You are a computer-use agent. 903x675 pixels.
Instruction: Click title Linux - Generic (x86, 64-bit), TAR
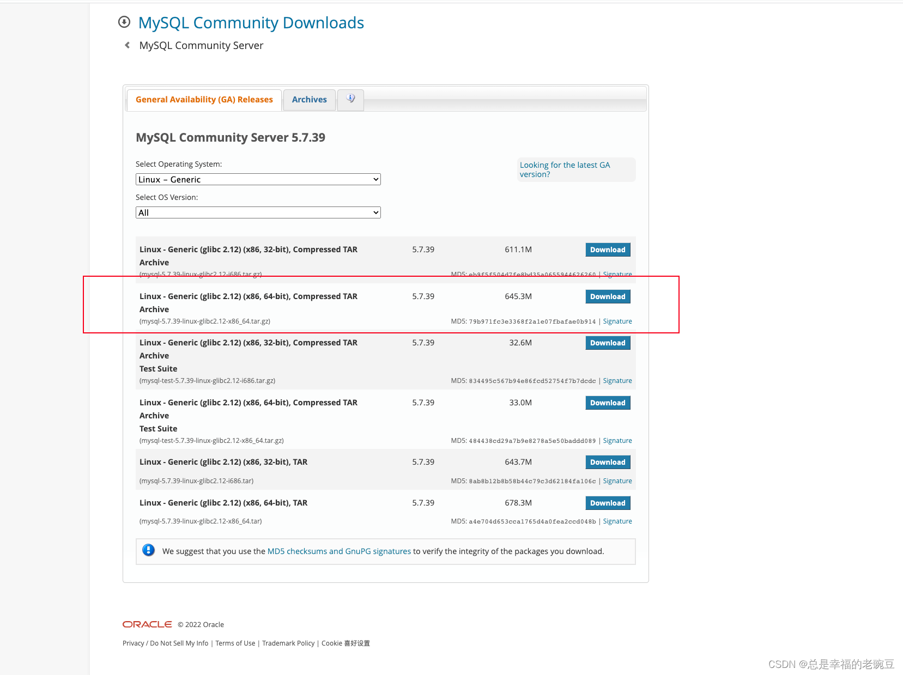pos(223,503)
